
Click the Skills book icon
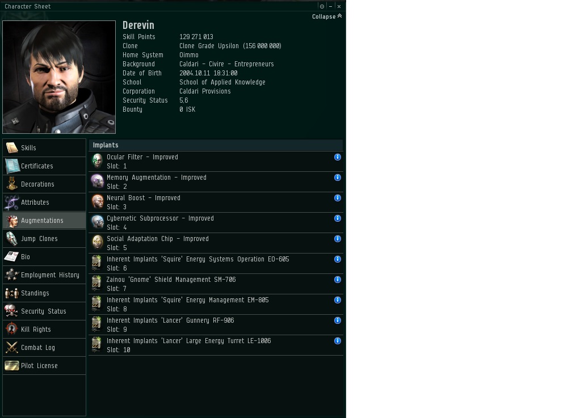point(11,147)
